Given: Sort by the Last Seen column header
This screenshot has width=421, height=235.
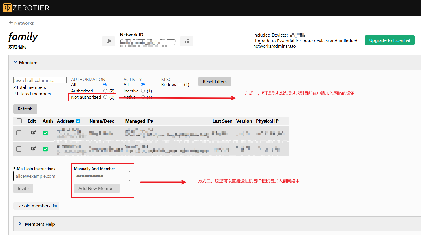Looking at the screenshot, I should coord(222,121).
